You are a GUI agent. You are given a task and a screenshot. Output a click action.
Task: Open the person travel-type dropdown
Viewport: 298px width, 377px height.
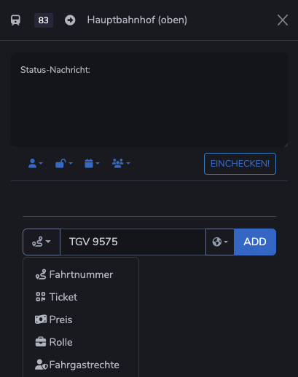click(36, 164)
